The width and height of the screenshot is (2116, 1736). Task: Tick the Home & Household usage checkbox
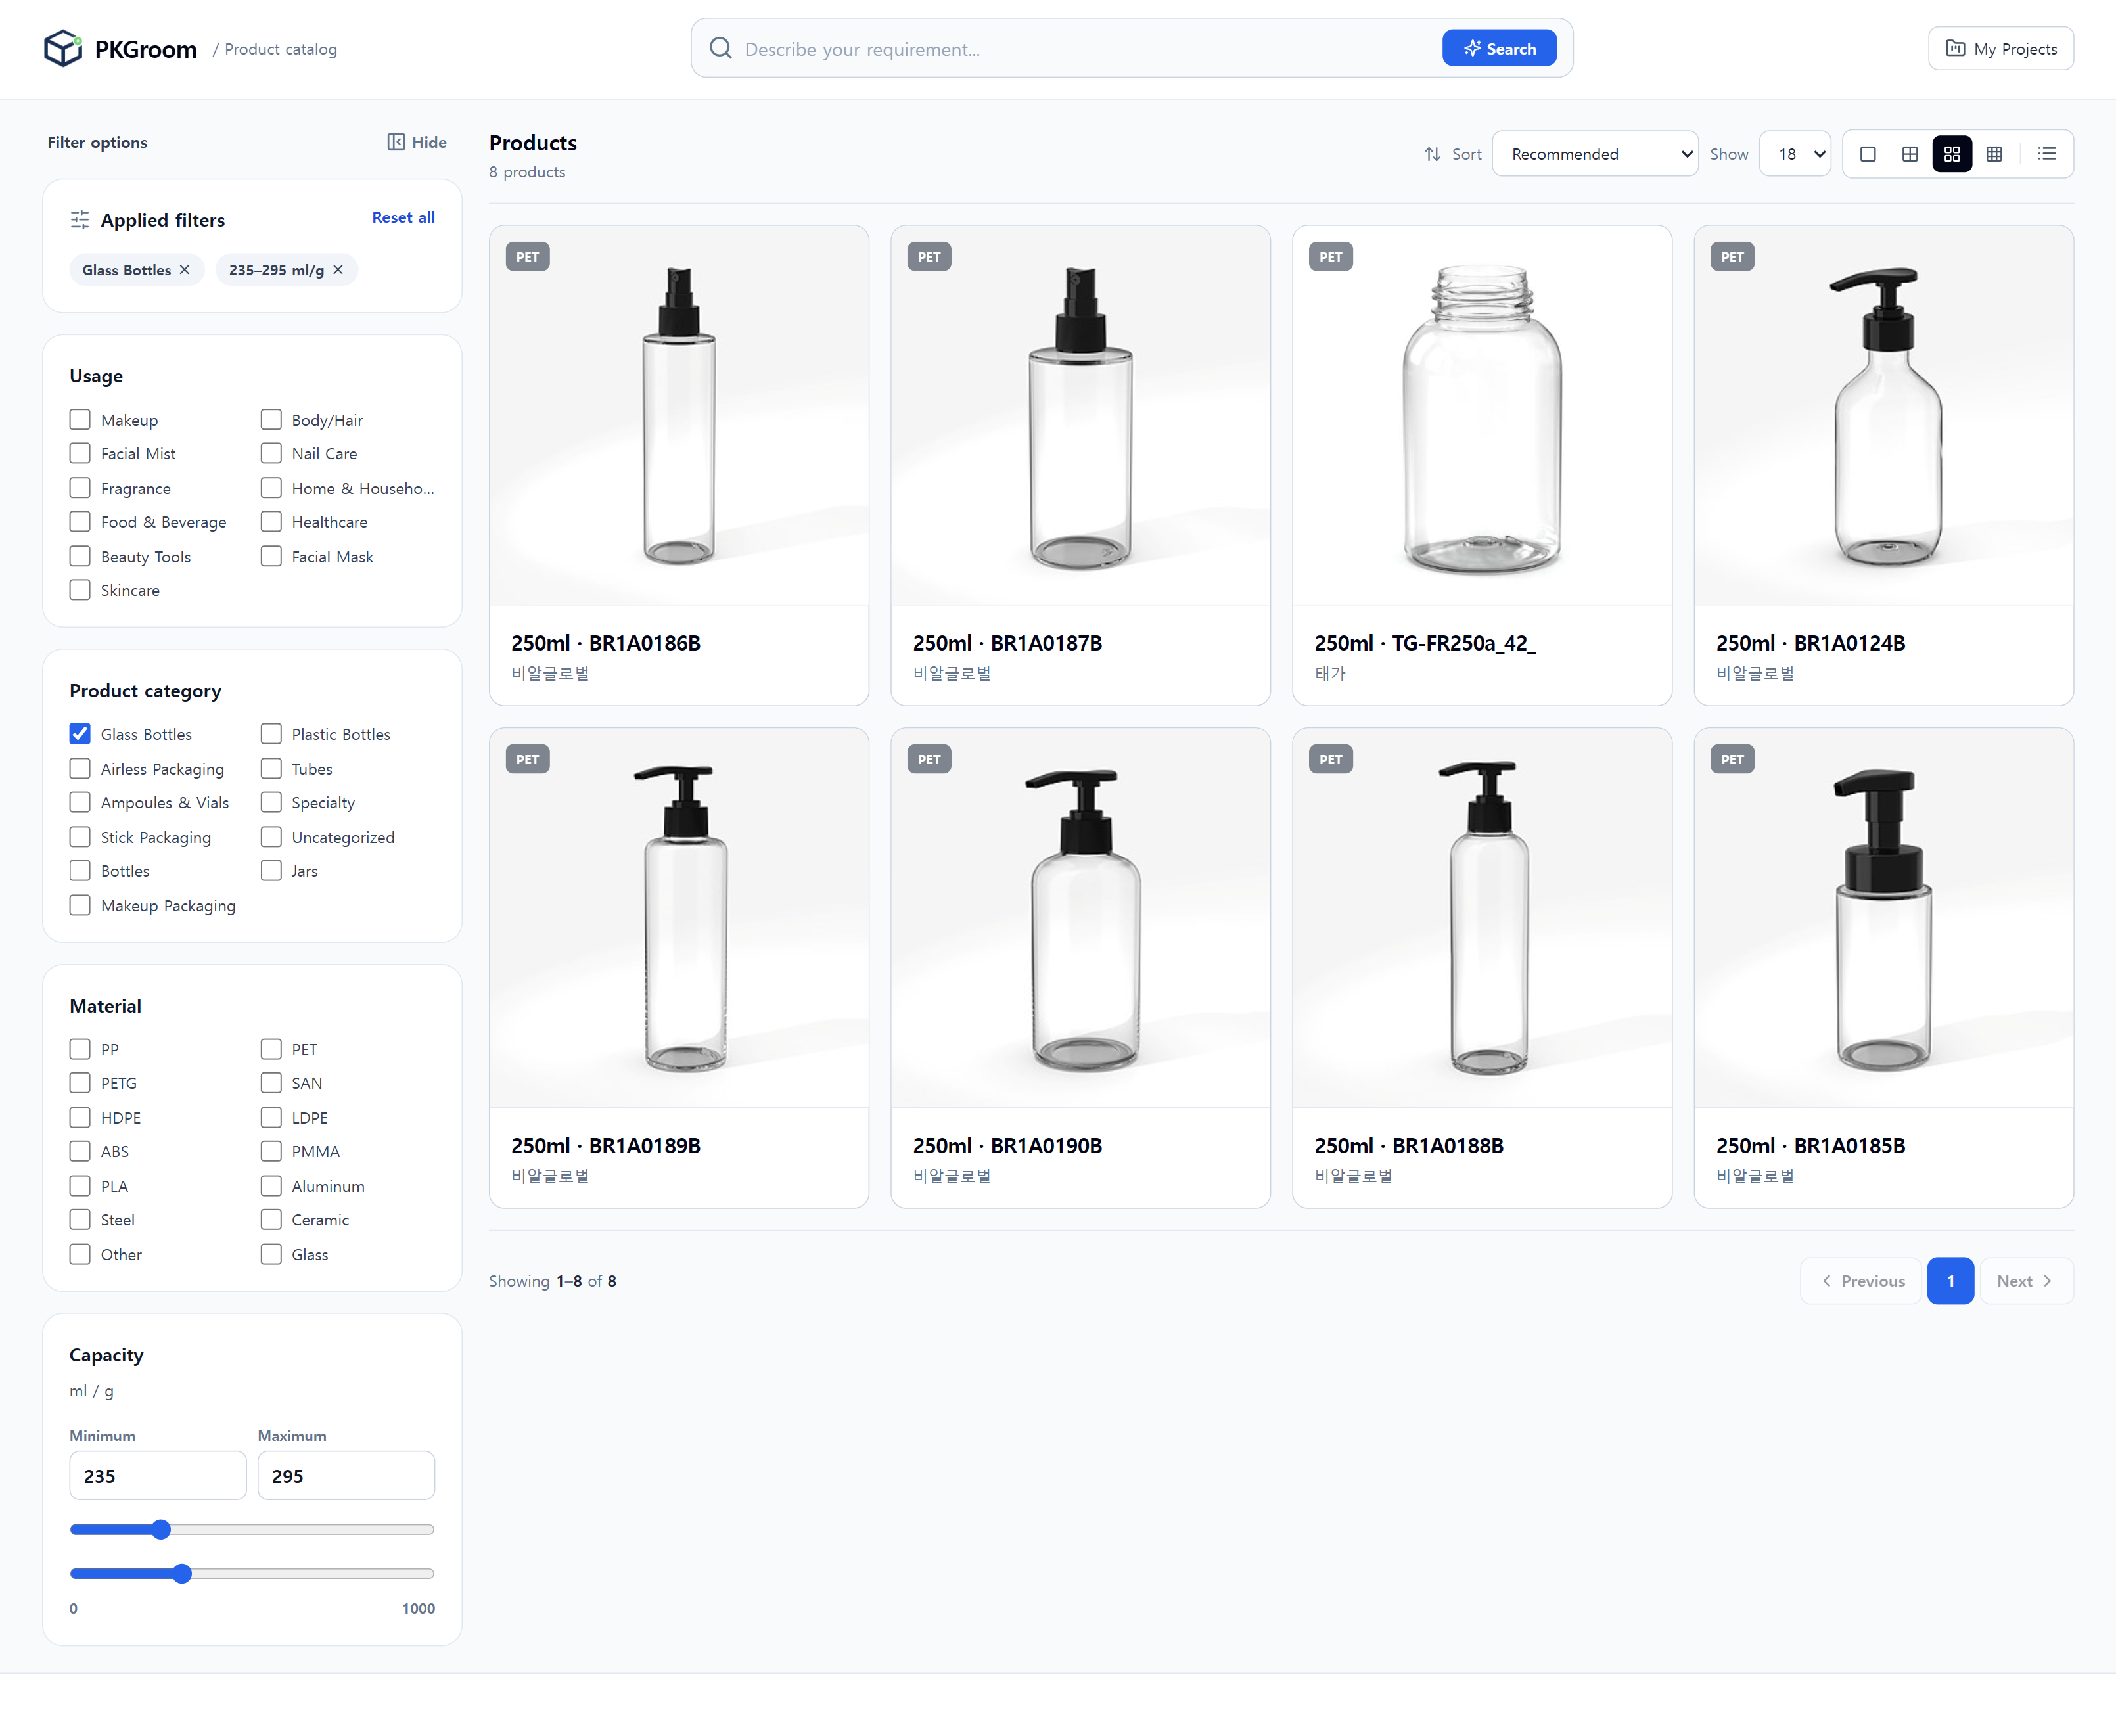271,488
